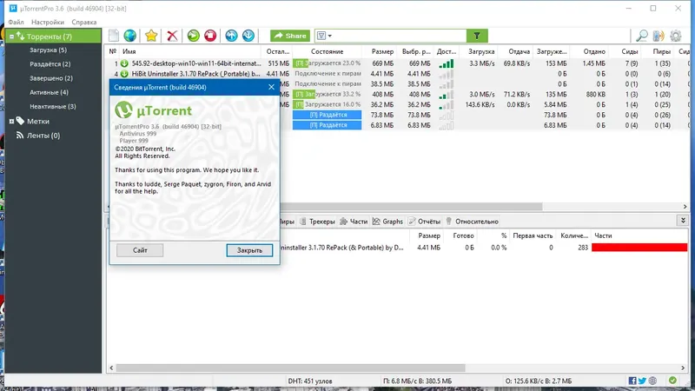Click the Сайт button in the dialog
The image size is (695, 391).
click(x=140, y=250)
